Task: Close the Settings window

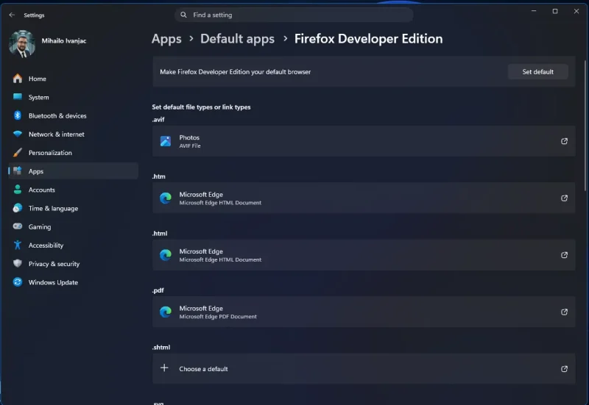Action: coord(576,11)
